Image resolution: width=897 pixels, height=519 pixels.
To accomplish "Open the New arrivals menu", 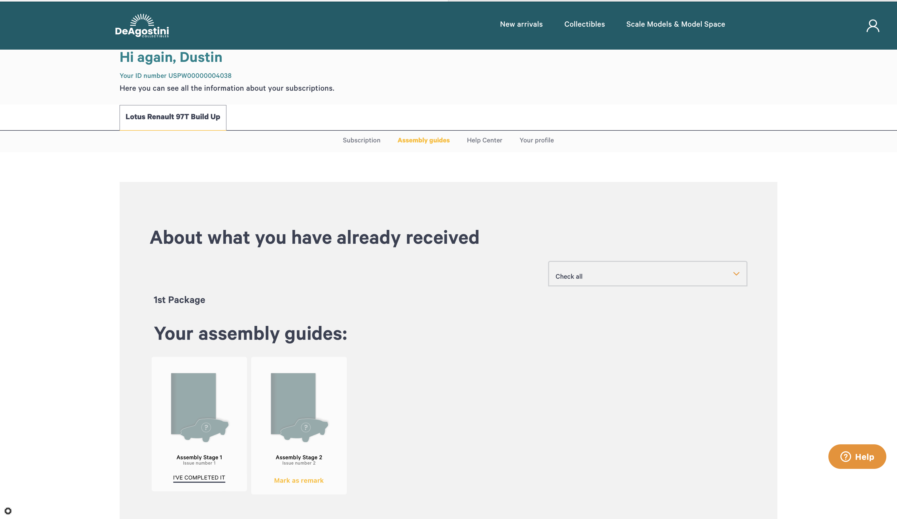I will (521, 24).
